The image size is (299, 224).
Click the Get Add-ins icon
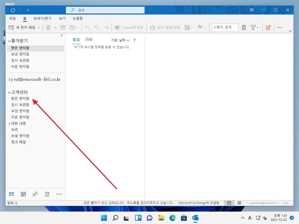click(268, 28)
